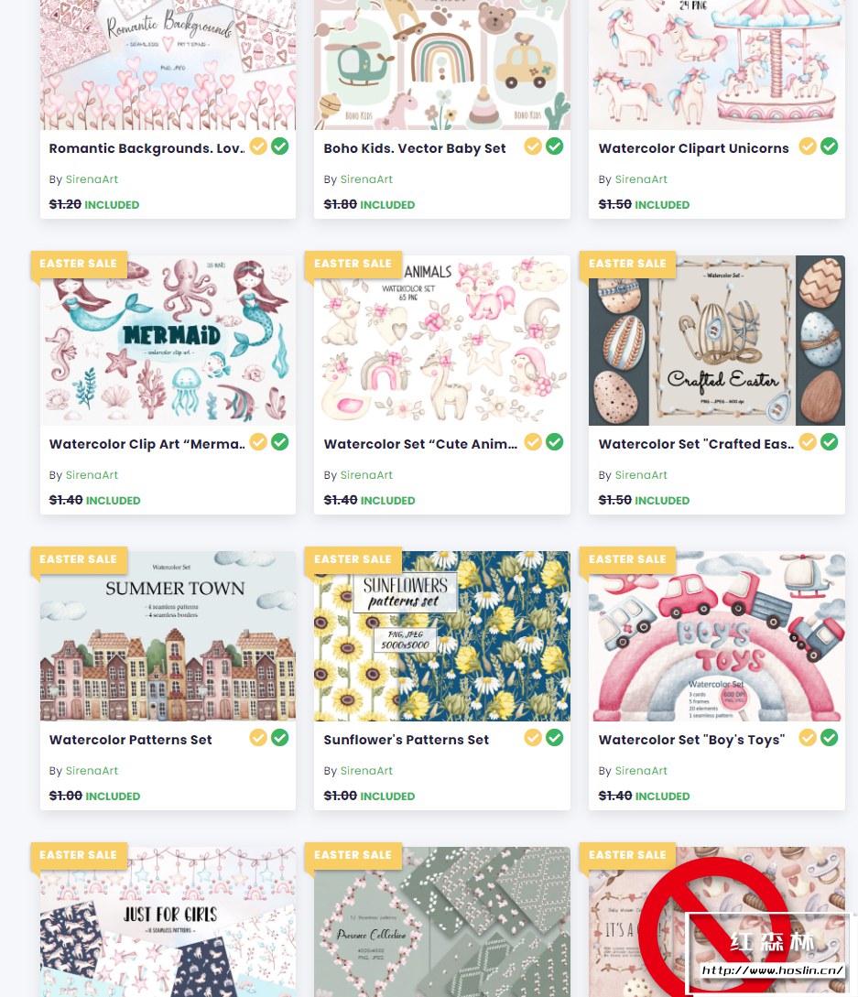Click Easter Sale badge on Sunflowers patterns card

point(353,559)
